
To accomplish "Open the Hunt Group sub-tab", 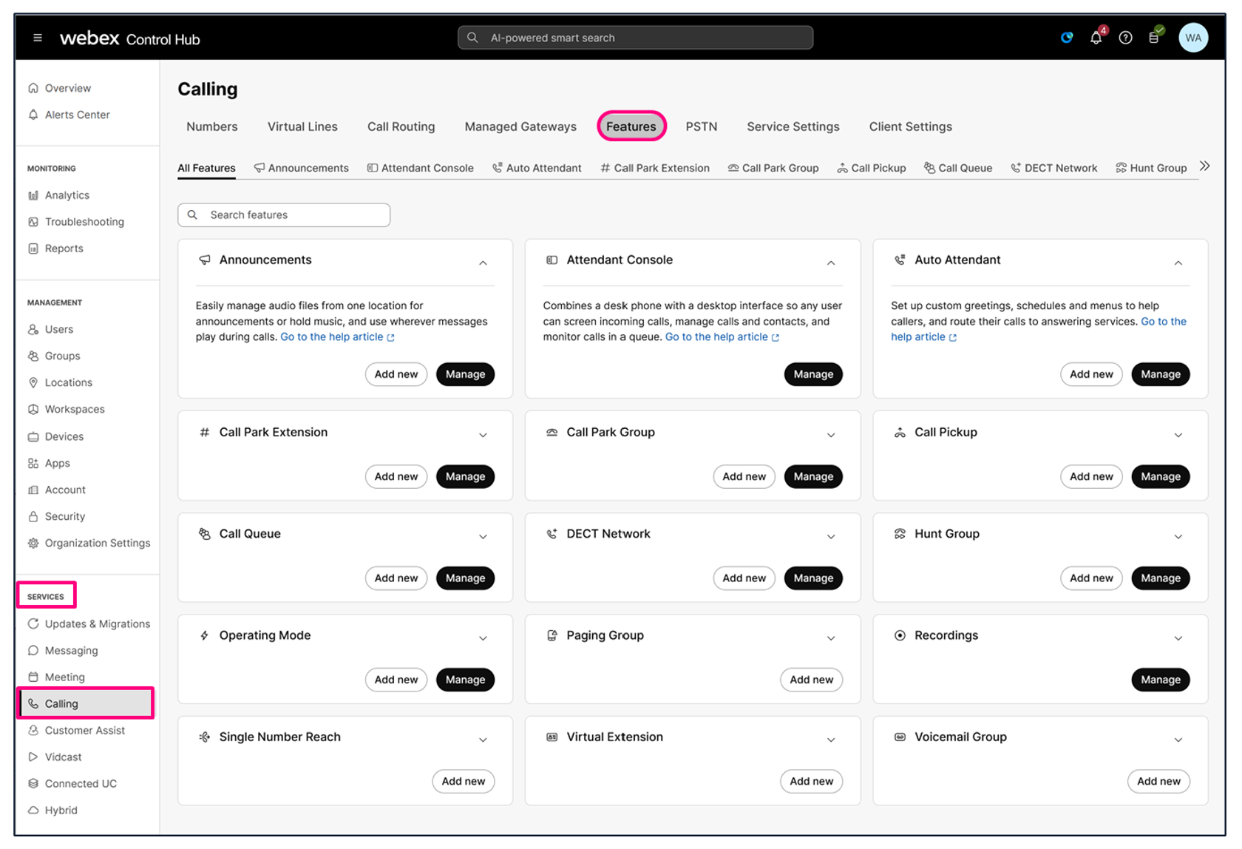I will 1151,168.
